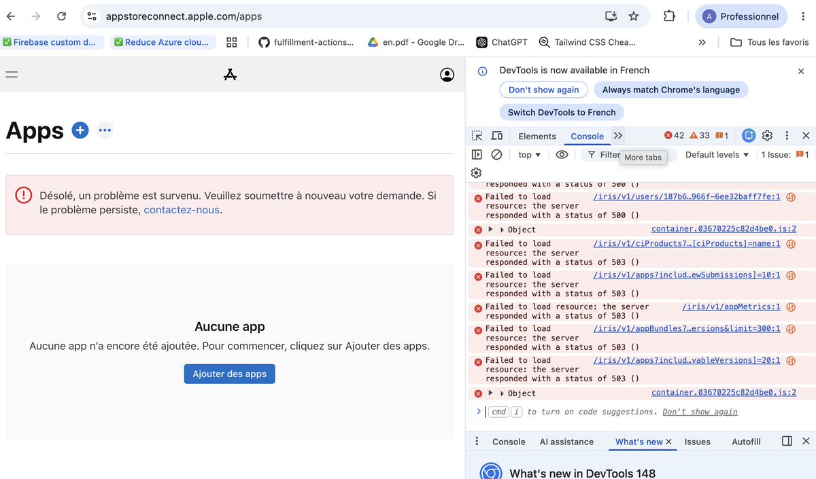
Task: Open the Customize and control DevTools menu
Action: pyautogui.click(x=787, y=136)
